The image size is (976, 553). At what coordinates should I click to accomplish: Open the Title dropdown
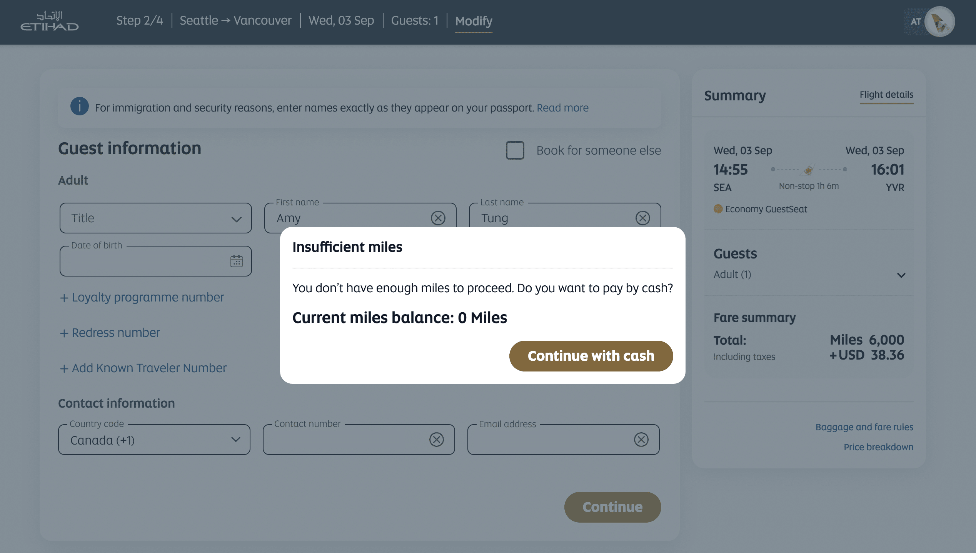155,218
